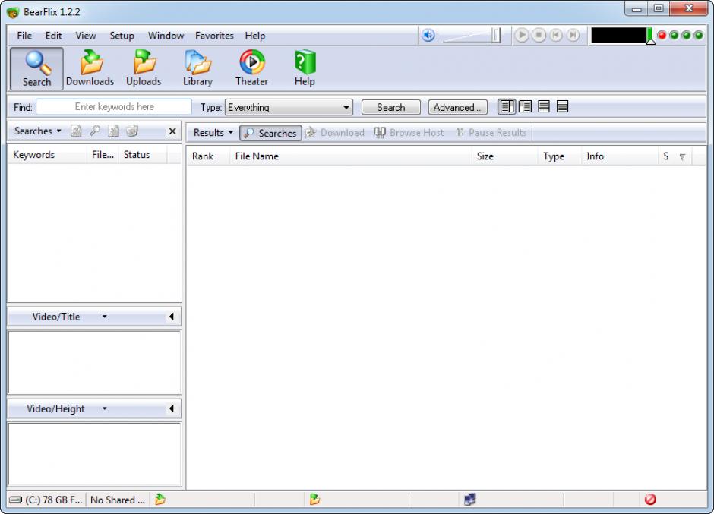Click the Pause Results button

point(491,132)
